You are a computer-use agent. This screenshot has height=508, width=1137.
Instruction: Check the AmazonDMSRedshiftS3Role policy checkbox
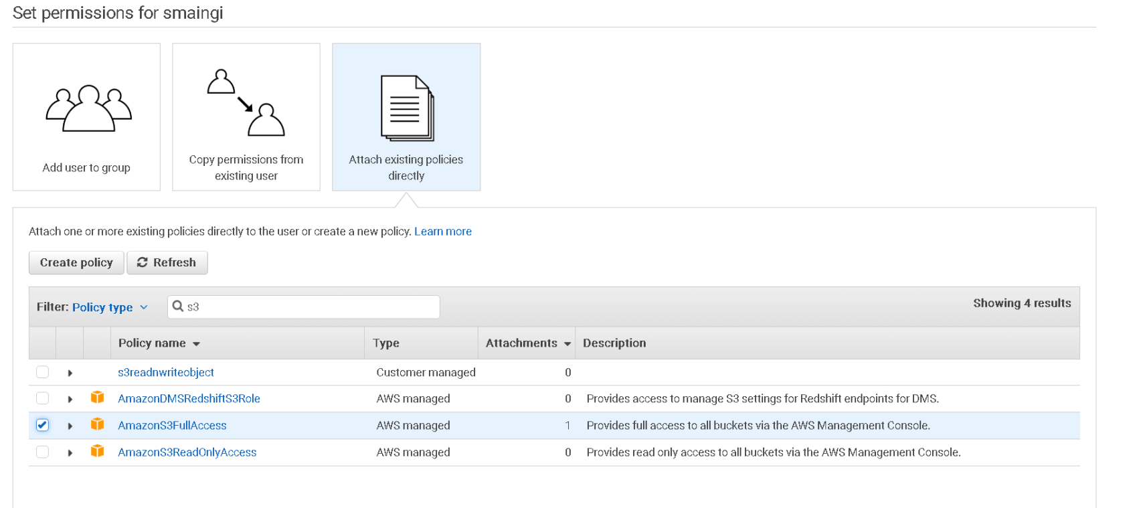tap(42, 398)
